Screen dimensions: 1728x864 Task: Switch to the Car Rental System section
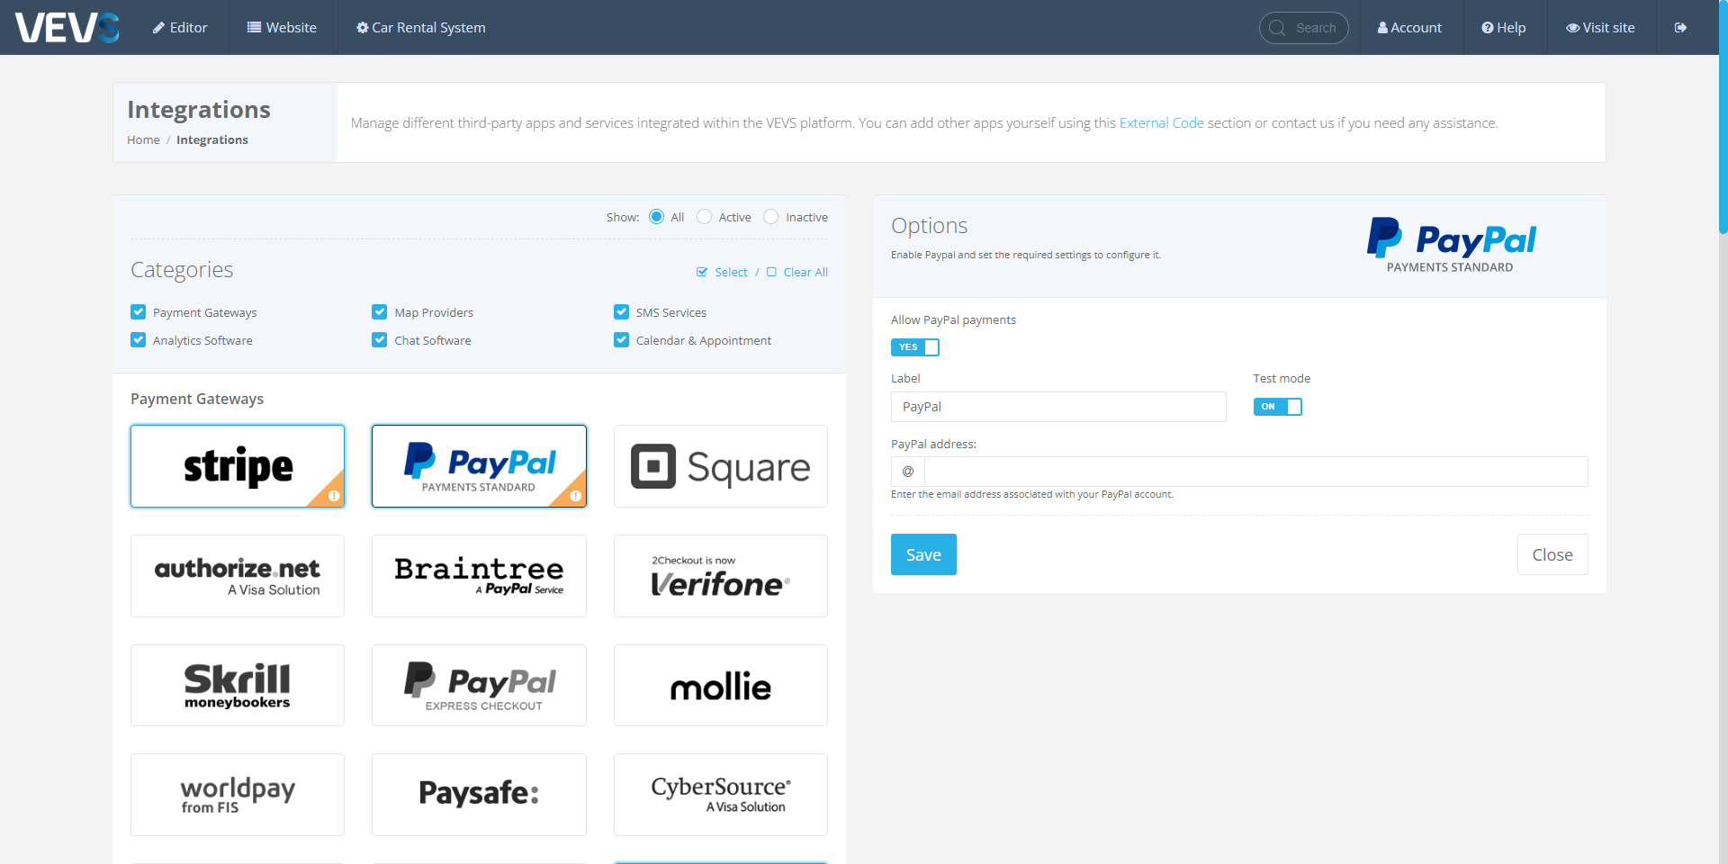click(419, 27)
